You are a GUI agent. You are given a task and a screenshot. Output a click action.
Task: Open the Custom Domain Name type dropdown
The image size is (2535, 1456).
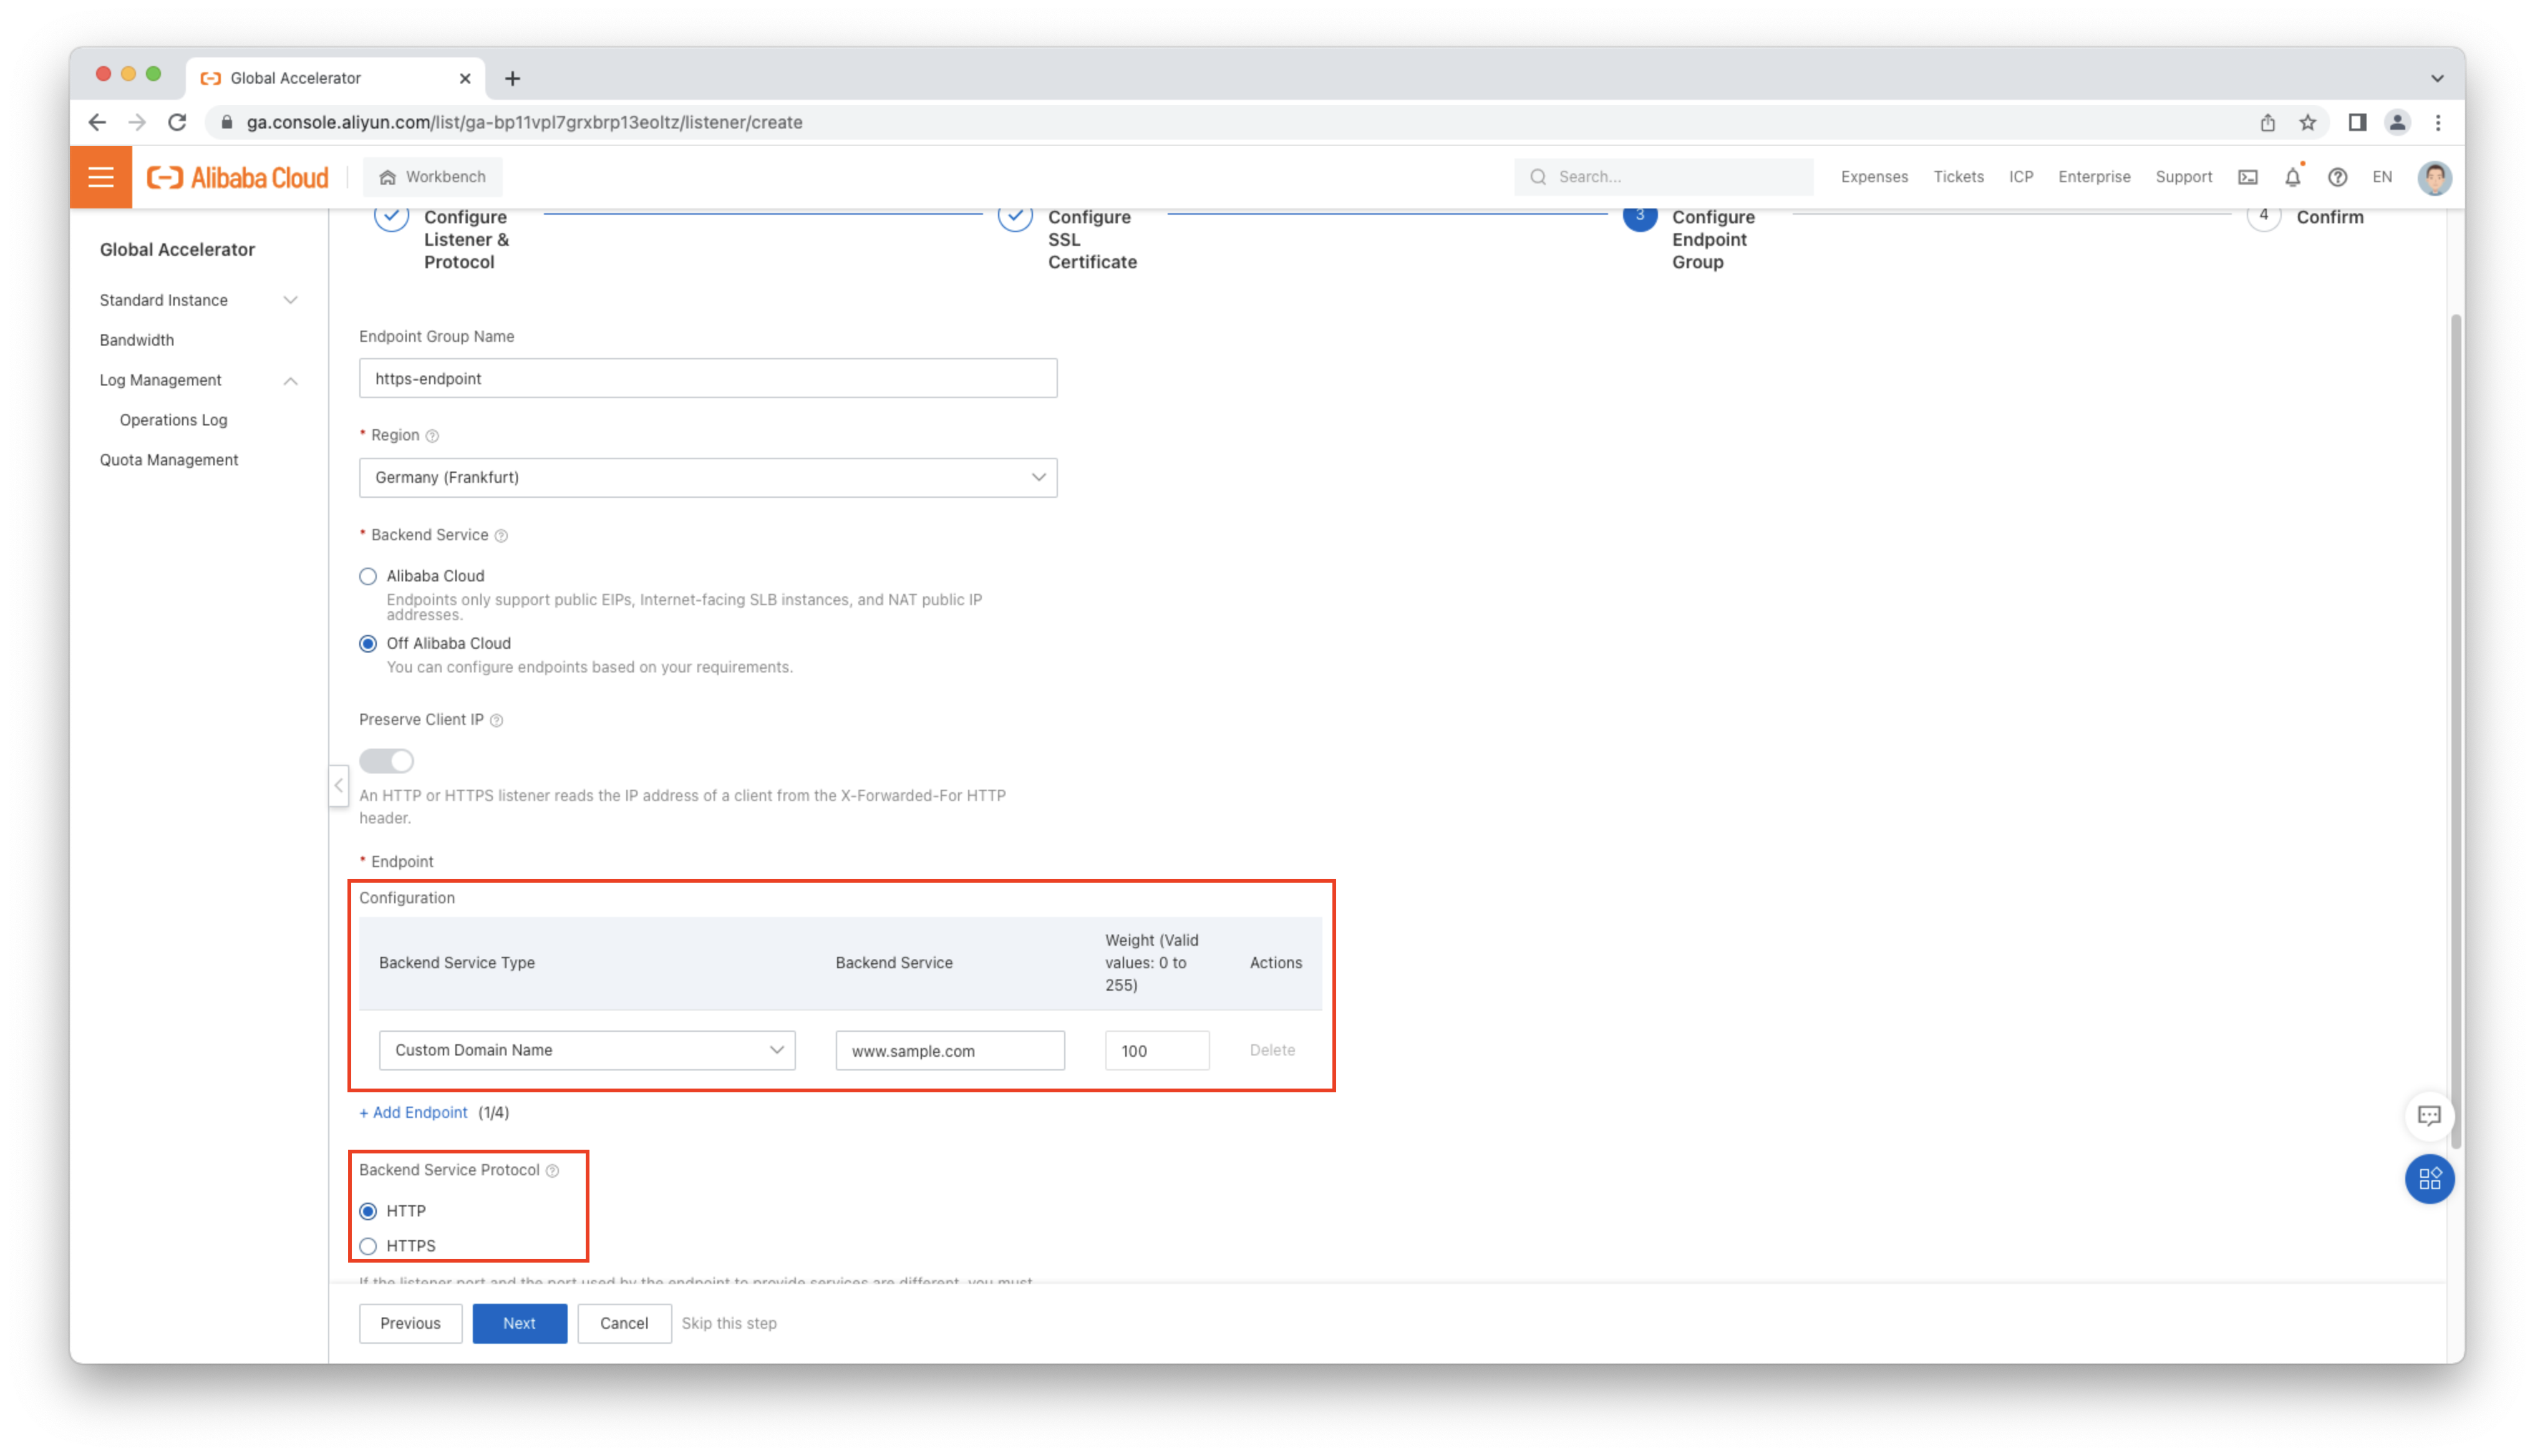pyautogui.click(x=587, y=1050)
